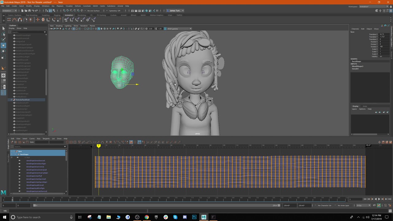Open the James Turn... account dropdown
The width and height of the screenshot is (393, 221).
point(175,10)
